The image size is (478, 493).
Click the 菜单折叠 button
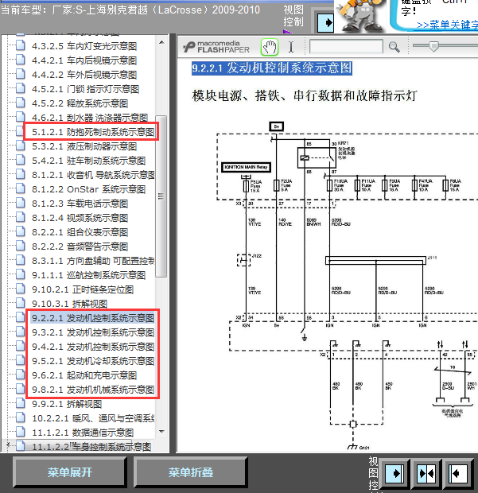coord(191,472)
